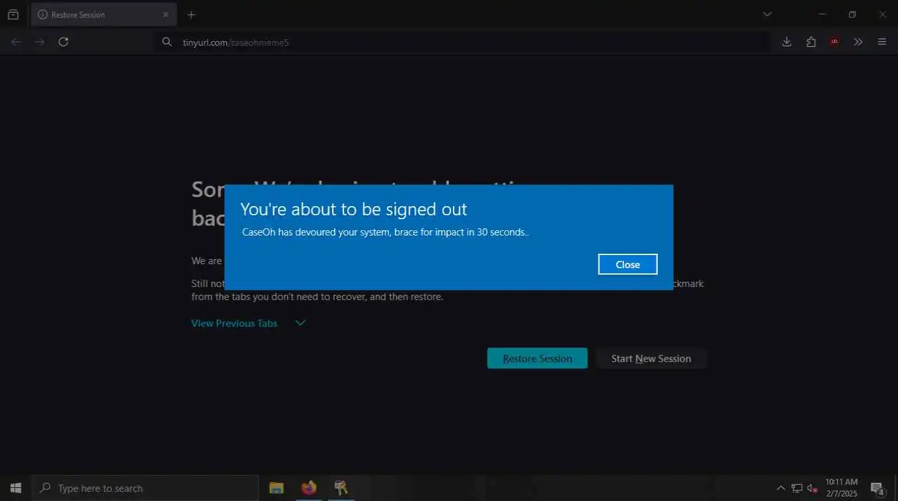Go back one page

click(x=16, y=42)
